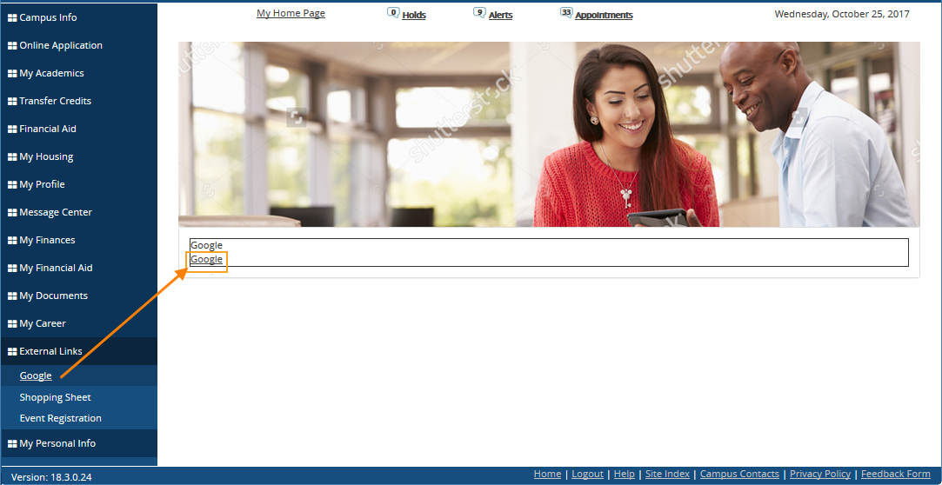
Task: Click the Holds count badge icon
Action: (393, 13)
